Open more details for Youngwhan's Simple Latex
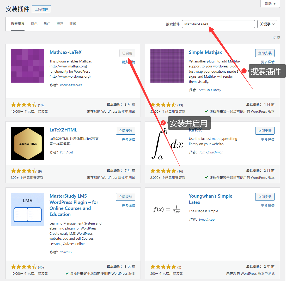 (x=267, y=206)
